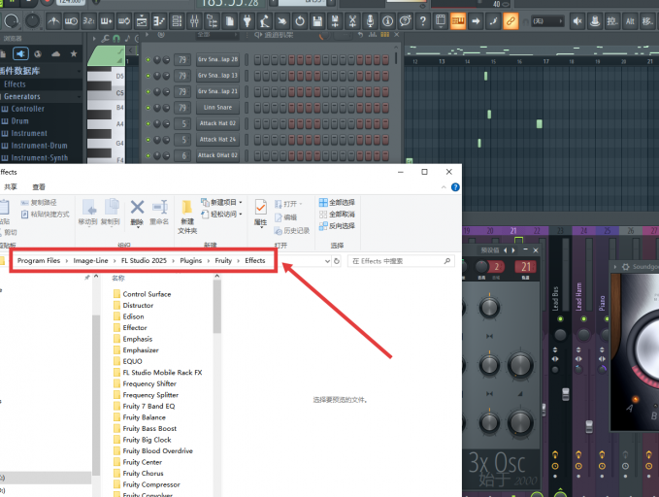Click the file list vertical scrollbar
The width and height of the screenshot is (659, 497).
216,307
